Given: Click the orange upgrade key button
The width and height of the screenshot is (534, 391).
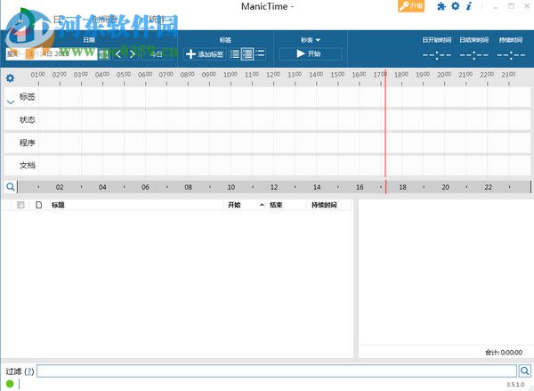Looking at the screenshot, I should coord(411,6).
